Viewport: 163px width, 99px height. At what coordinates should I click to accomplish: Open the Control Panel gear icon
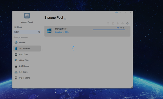(27, 16)
